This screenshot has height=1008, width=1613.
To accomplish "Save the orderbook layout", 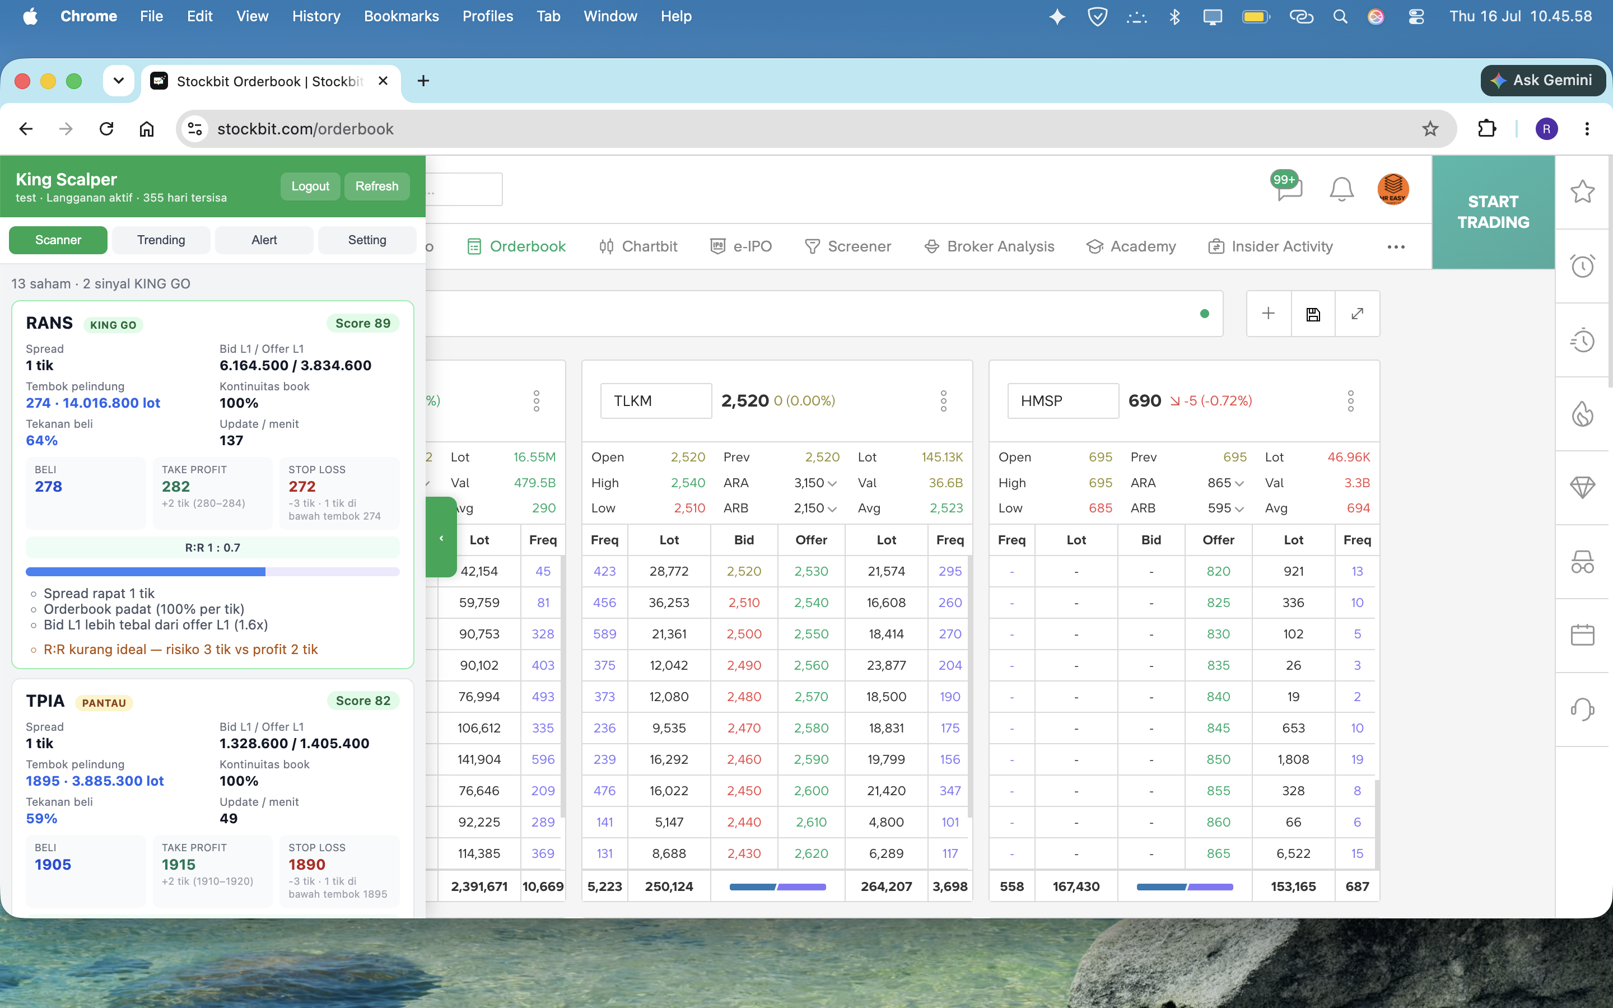I will (1313, 314).
